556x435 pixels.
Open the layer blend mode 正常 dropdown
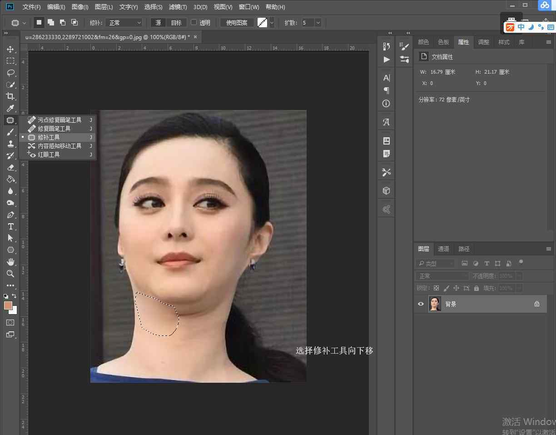pyautogui.click(x=442, y=276)
